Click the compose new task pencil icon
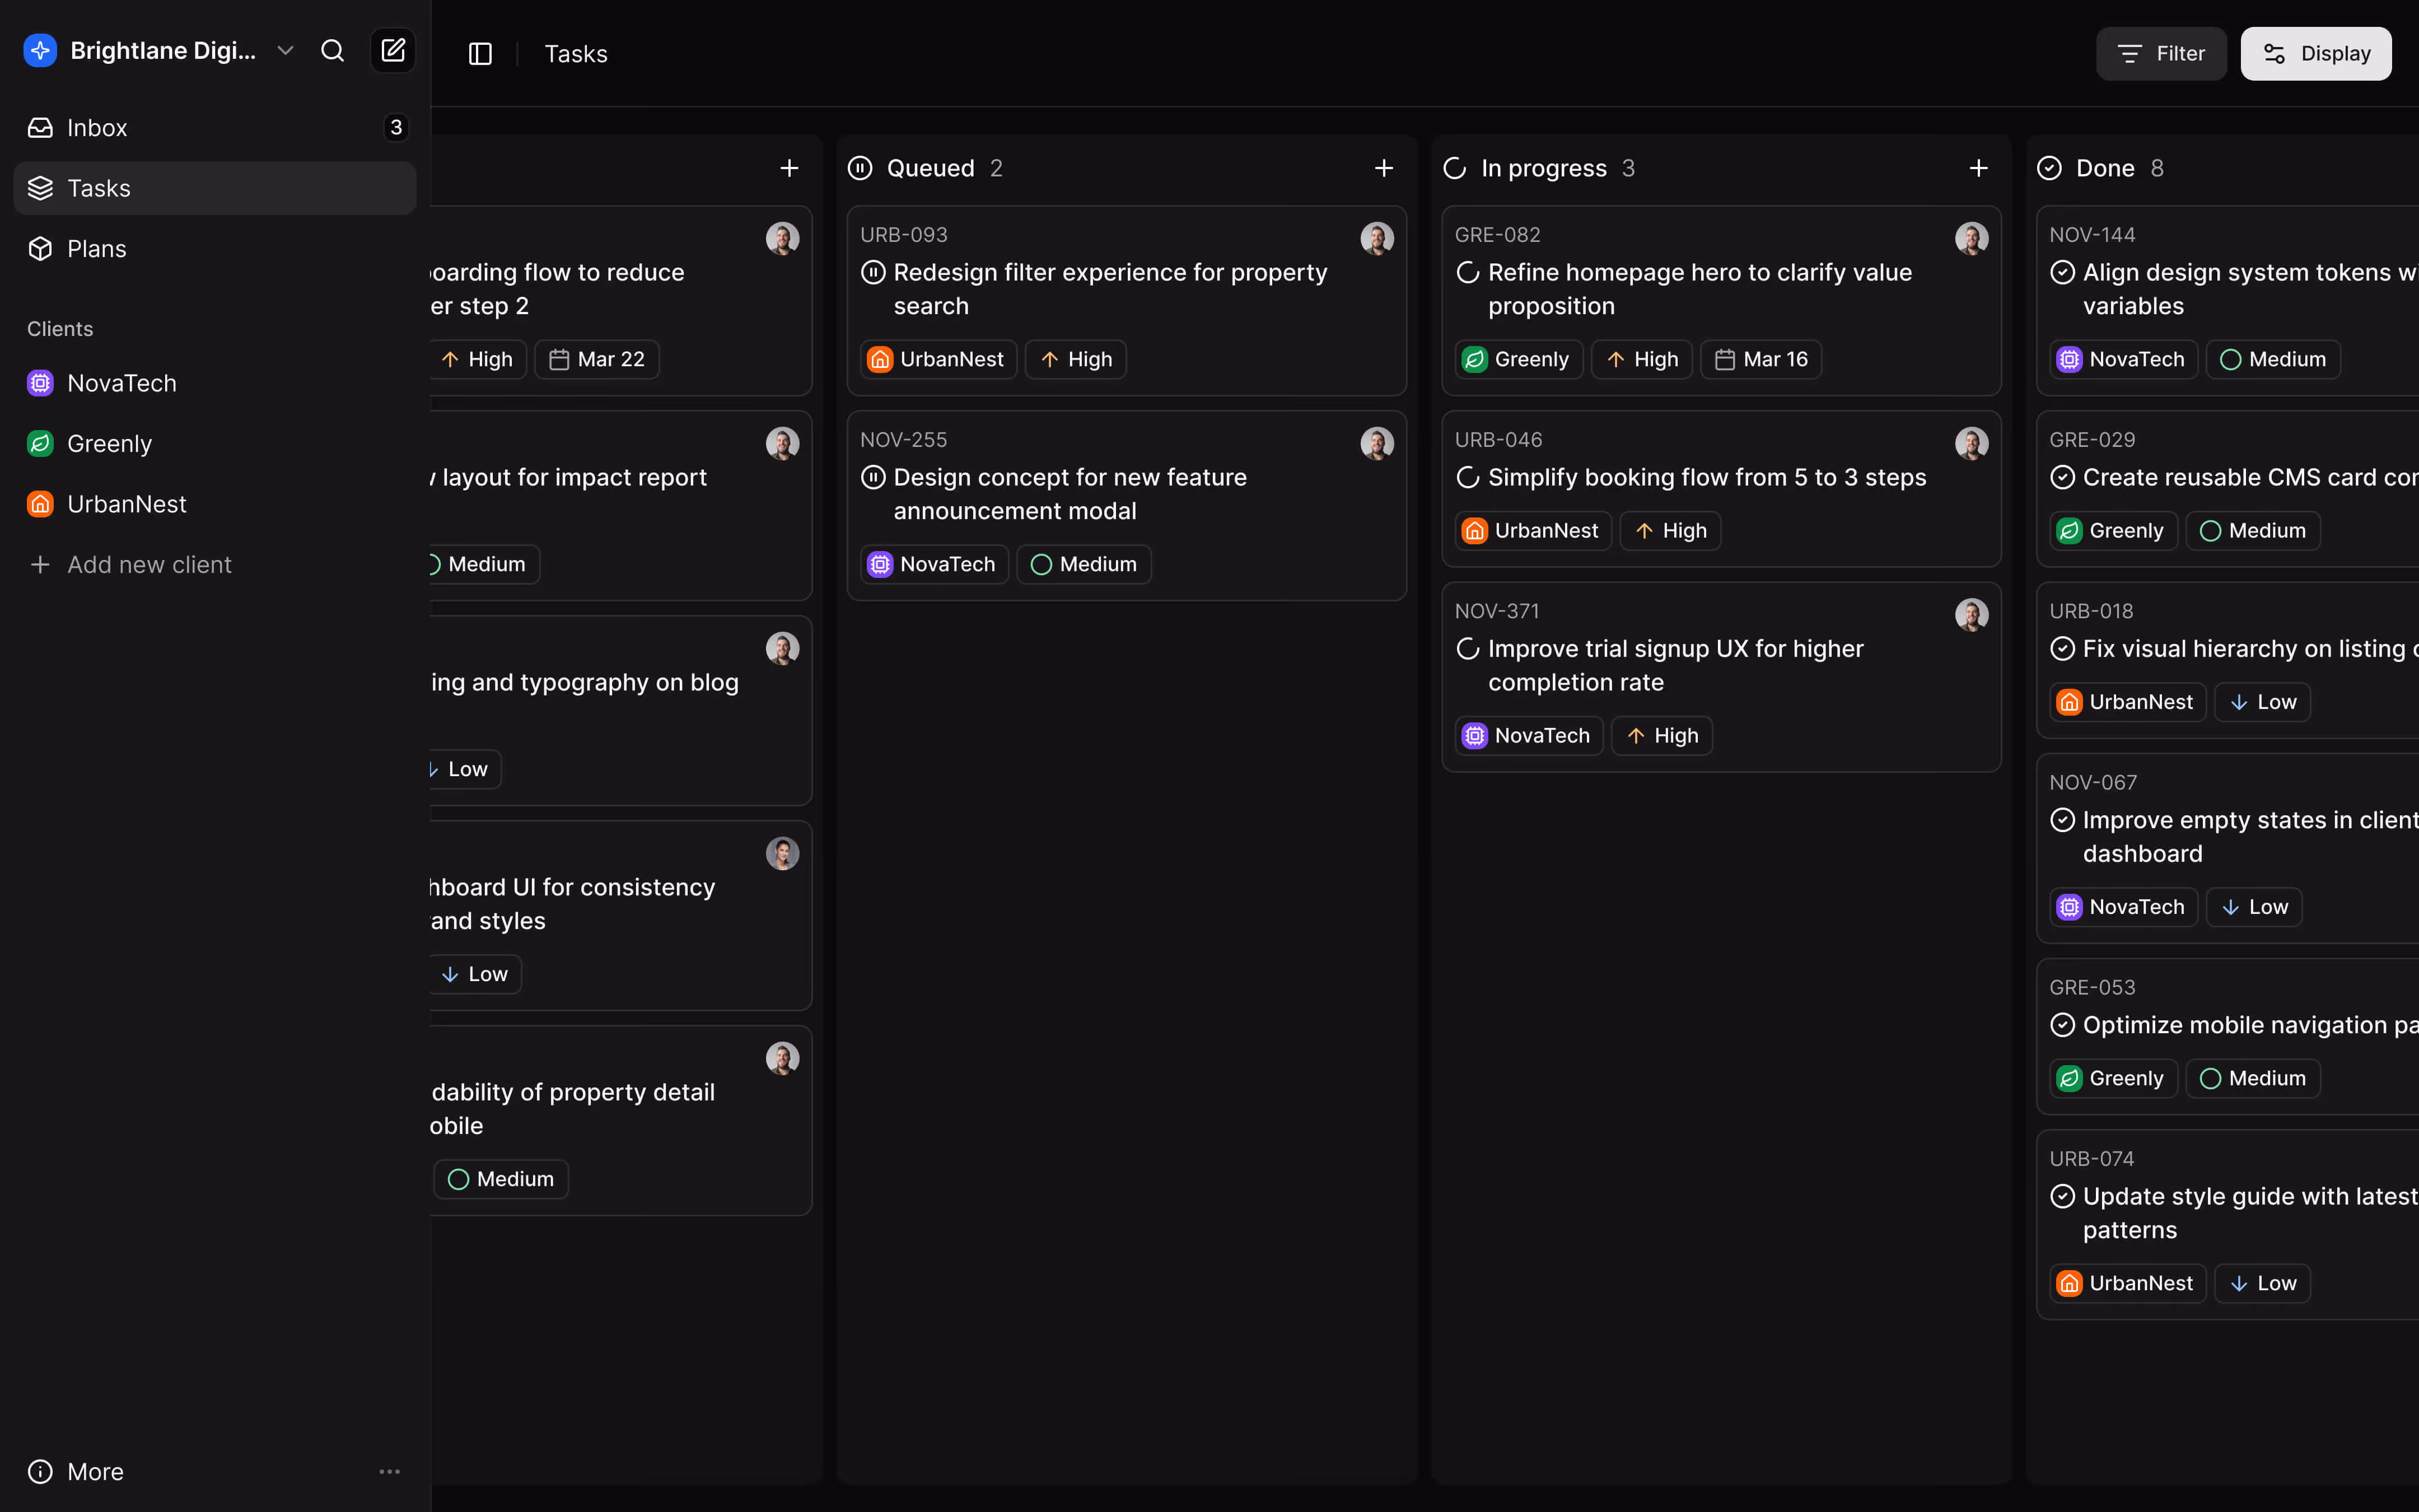Screen dimensions: 2419x1512 393,50
